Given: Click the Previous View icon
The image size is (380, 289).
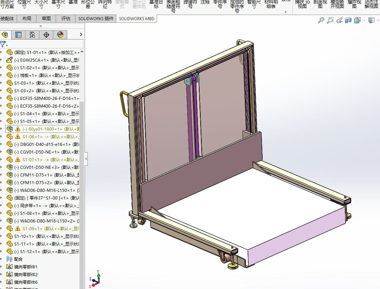Looking at the screenshot, I should tap(339, 20).
